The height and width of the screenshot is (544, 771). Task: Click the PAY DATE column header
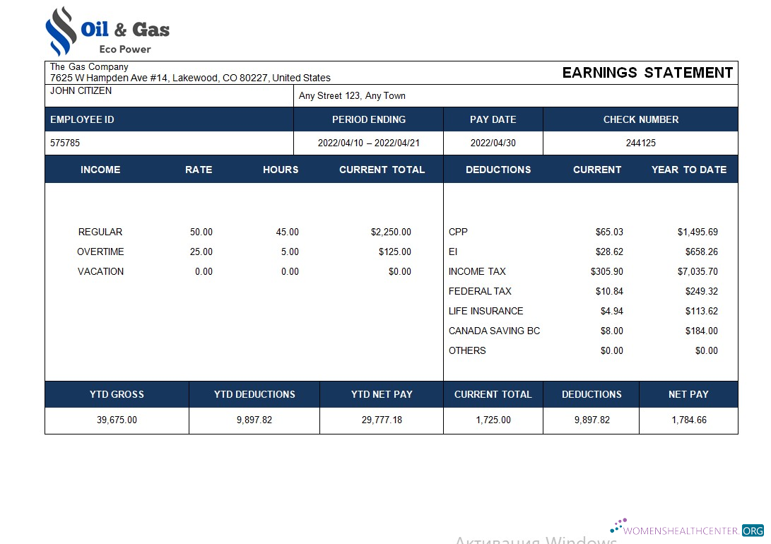[493, 119]
